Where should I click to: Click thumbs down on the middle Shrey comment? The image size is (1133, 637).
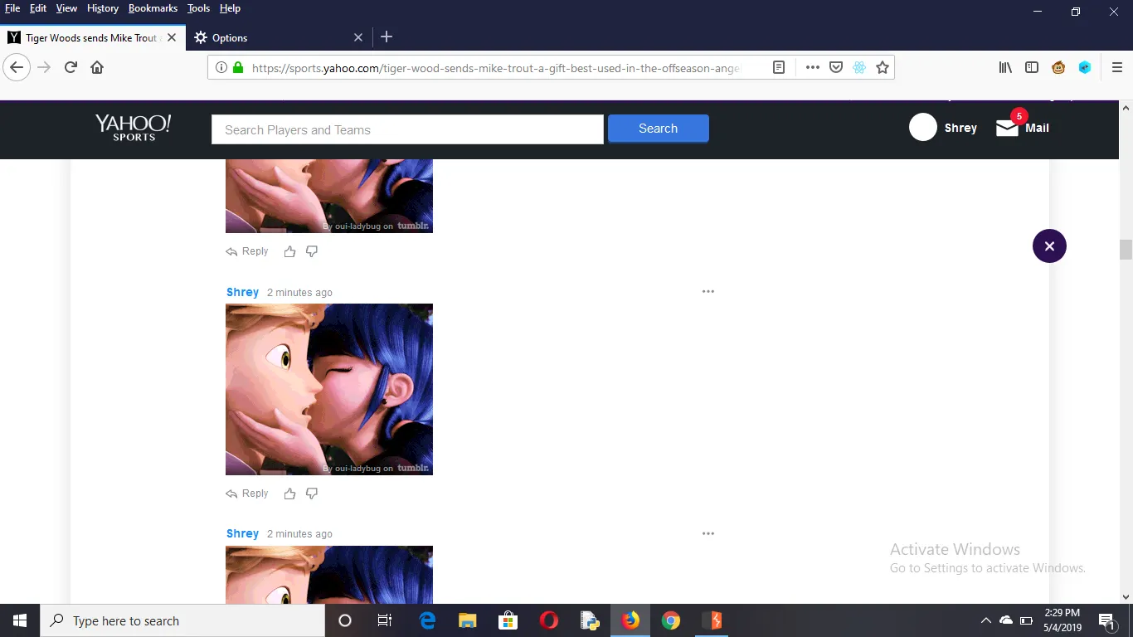tap(312, 494)
